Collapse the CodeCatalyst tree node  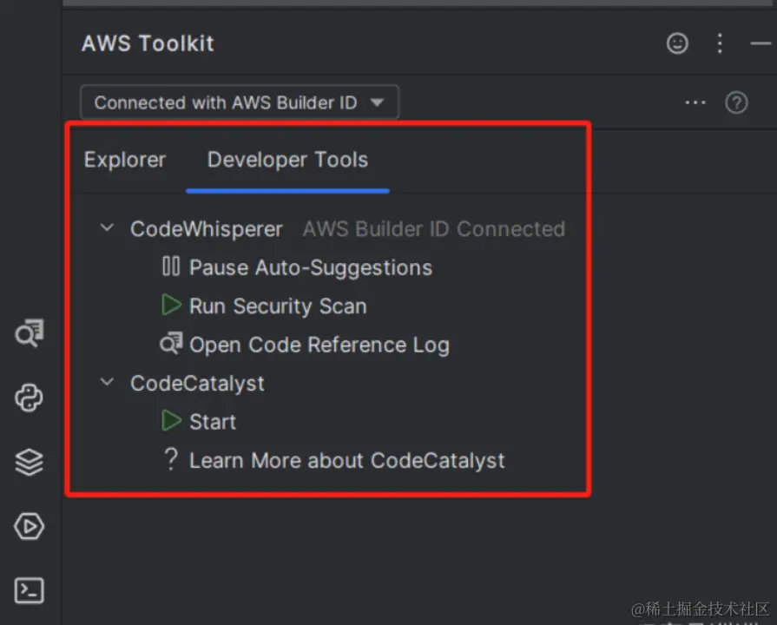(107, 382)
